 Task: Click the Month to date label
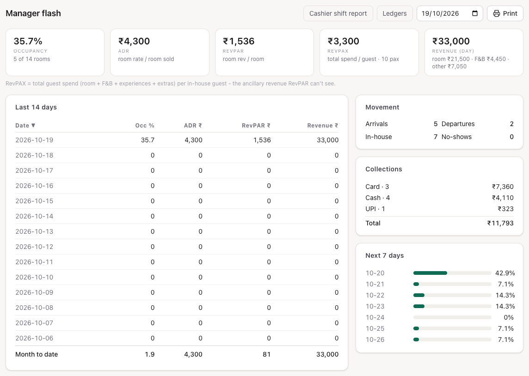(x=37, y=354)
